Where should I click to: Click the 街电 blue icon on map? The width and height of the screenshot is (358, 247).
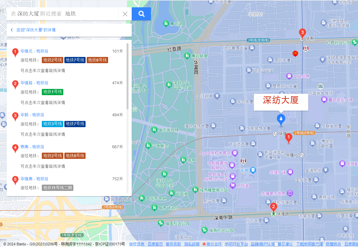[253, 170]
